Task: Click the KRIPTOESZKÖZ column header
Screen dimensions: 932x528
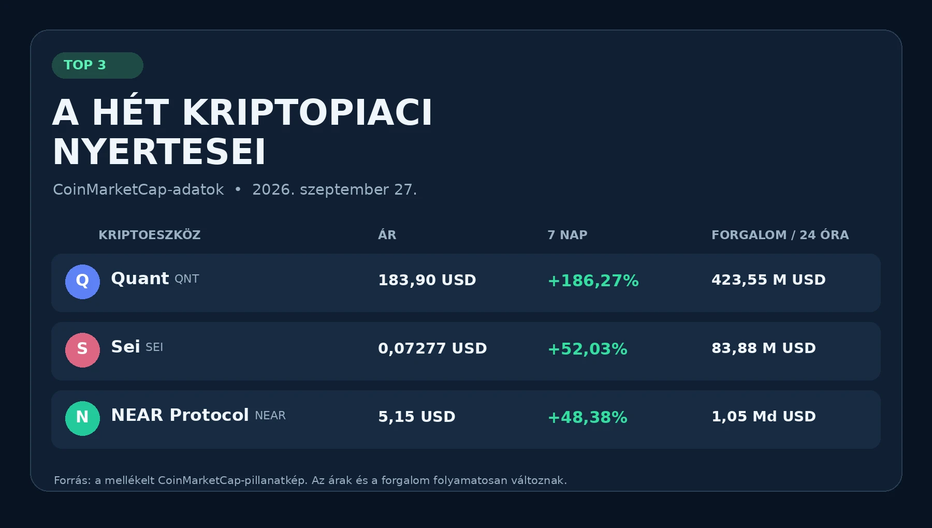Action: 149,235
